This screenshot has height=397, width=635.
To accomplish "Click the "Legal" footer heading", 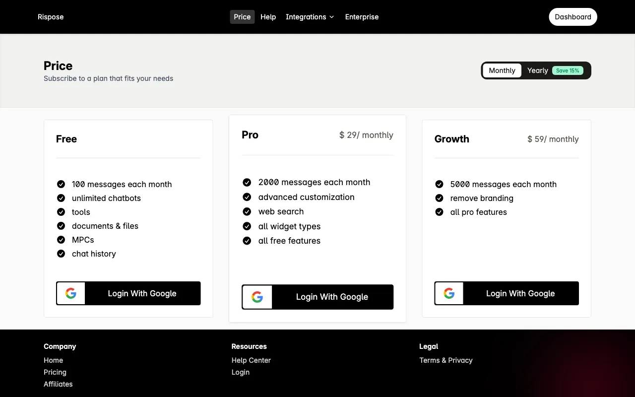I will click(429, 346).
